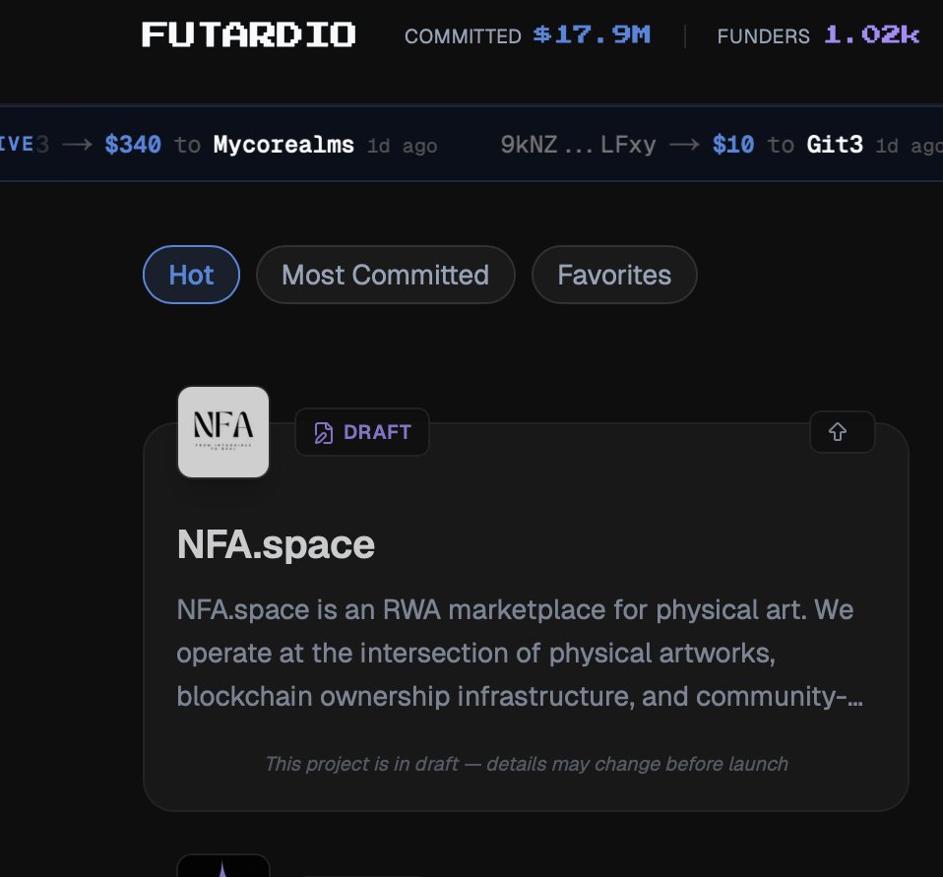Viewport: 943px width, 877px height.
Task: Click Git3 in the activity ticker
Action: point(835,145)
